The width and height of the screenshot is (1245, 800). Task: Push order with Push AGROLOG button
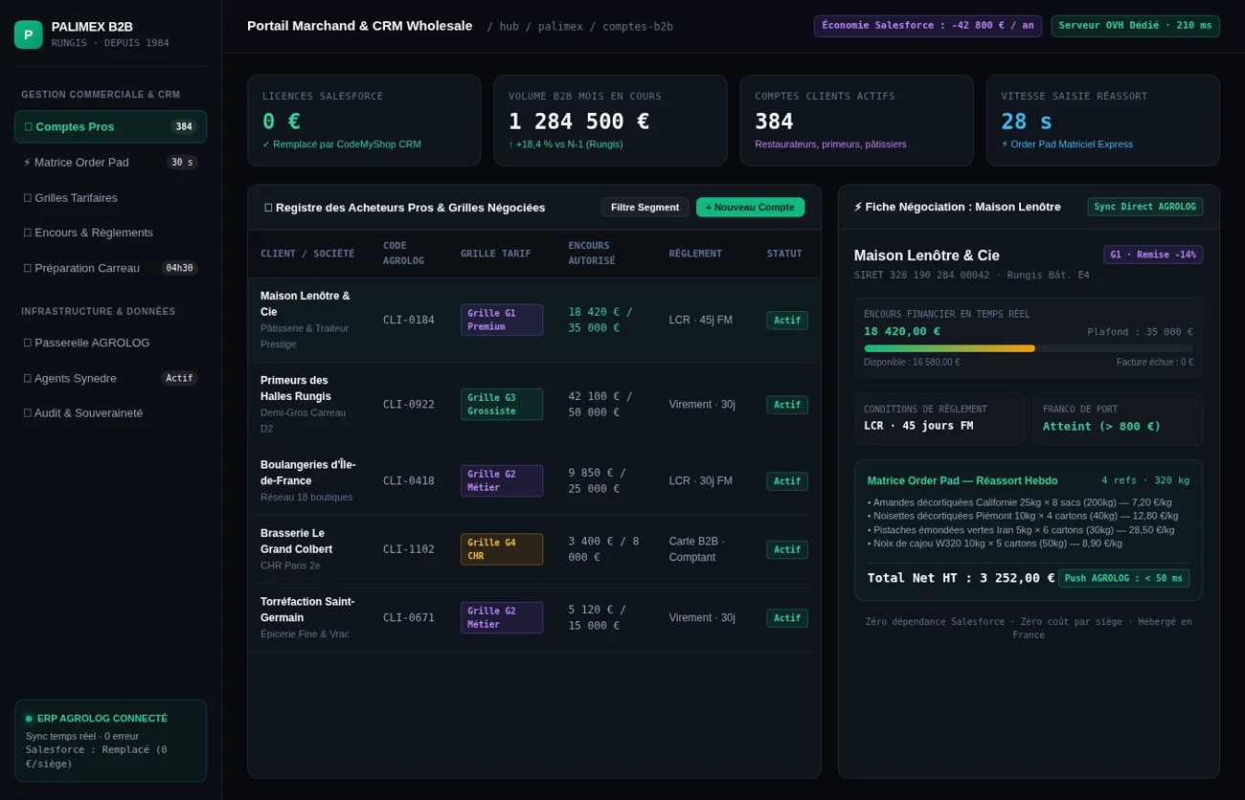[x=1123, y=578]
